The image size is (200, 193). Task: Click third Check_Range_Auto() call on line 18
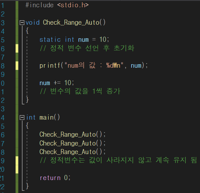click(73, 152)
